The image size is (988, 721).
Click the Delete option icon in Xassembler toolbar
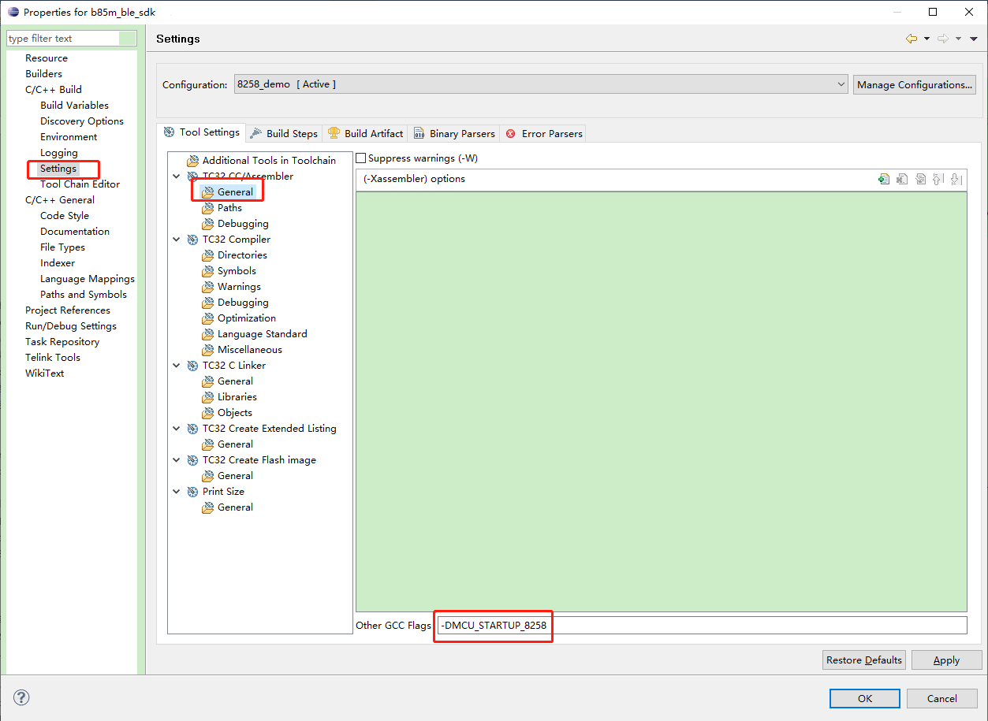pyautogui.click(x=902, y=179)
